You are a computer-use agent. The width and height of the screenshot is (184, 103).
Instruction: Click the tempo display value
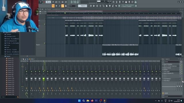[x=48, y=2]
